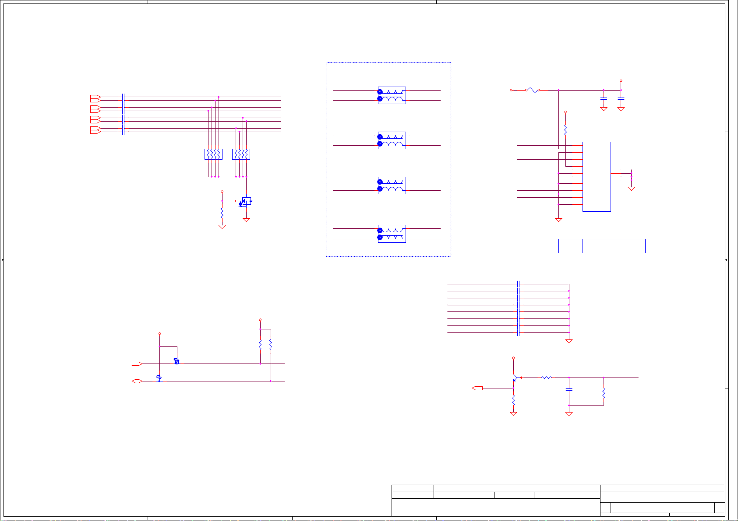Image resolution: width=738 pixels, height=521 pixels.
Task: Select left decoupling capacitor after the fuse
Action: (604, 99)
